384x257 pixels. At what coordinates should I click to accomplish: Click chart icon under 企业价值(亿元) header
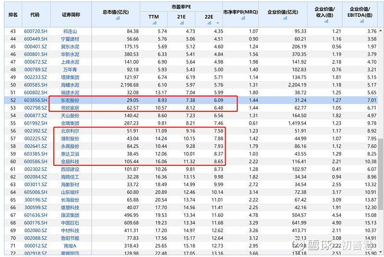(285, 18)
